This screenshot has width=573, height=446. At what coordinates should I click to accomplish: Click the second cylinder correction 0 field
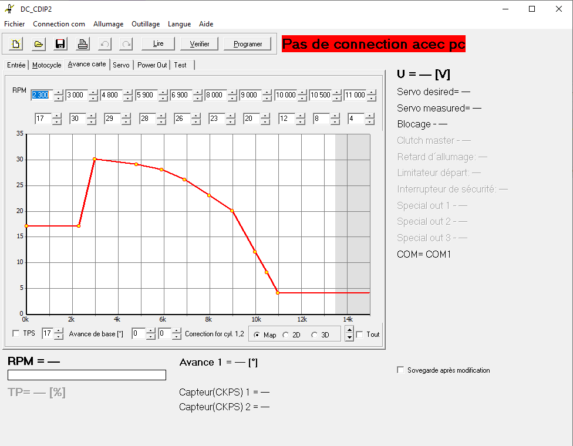click(164, 333)
